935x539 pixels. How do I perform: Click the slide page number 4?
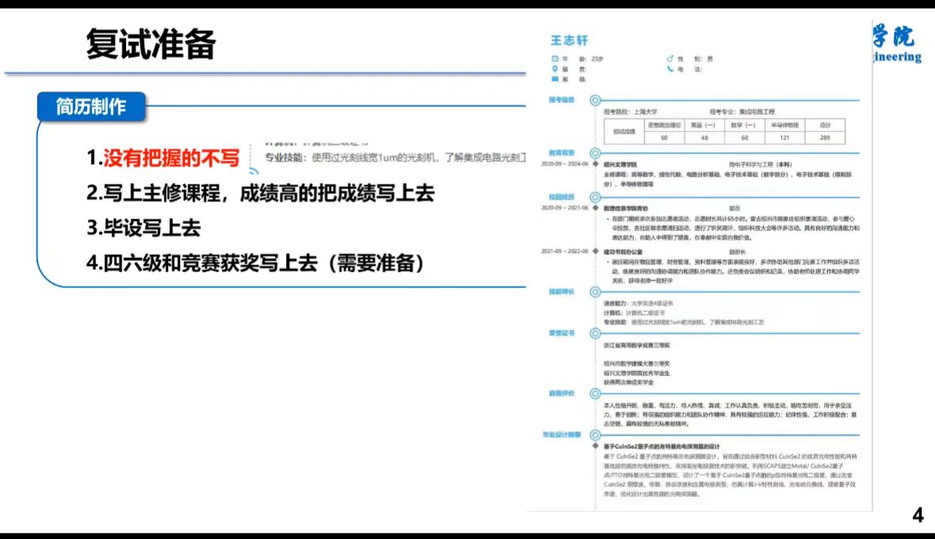(x=918, y=516)
